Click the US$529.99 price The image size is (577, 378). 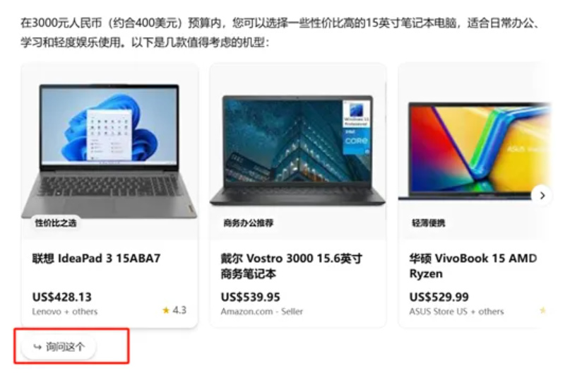[439, 297]
